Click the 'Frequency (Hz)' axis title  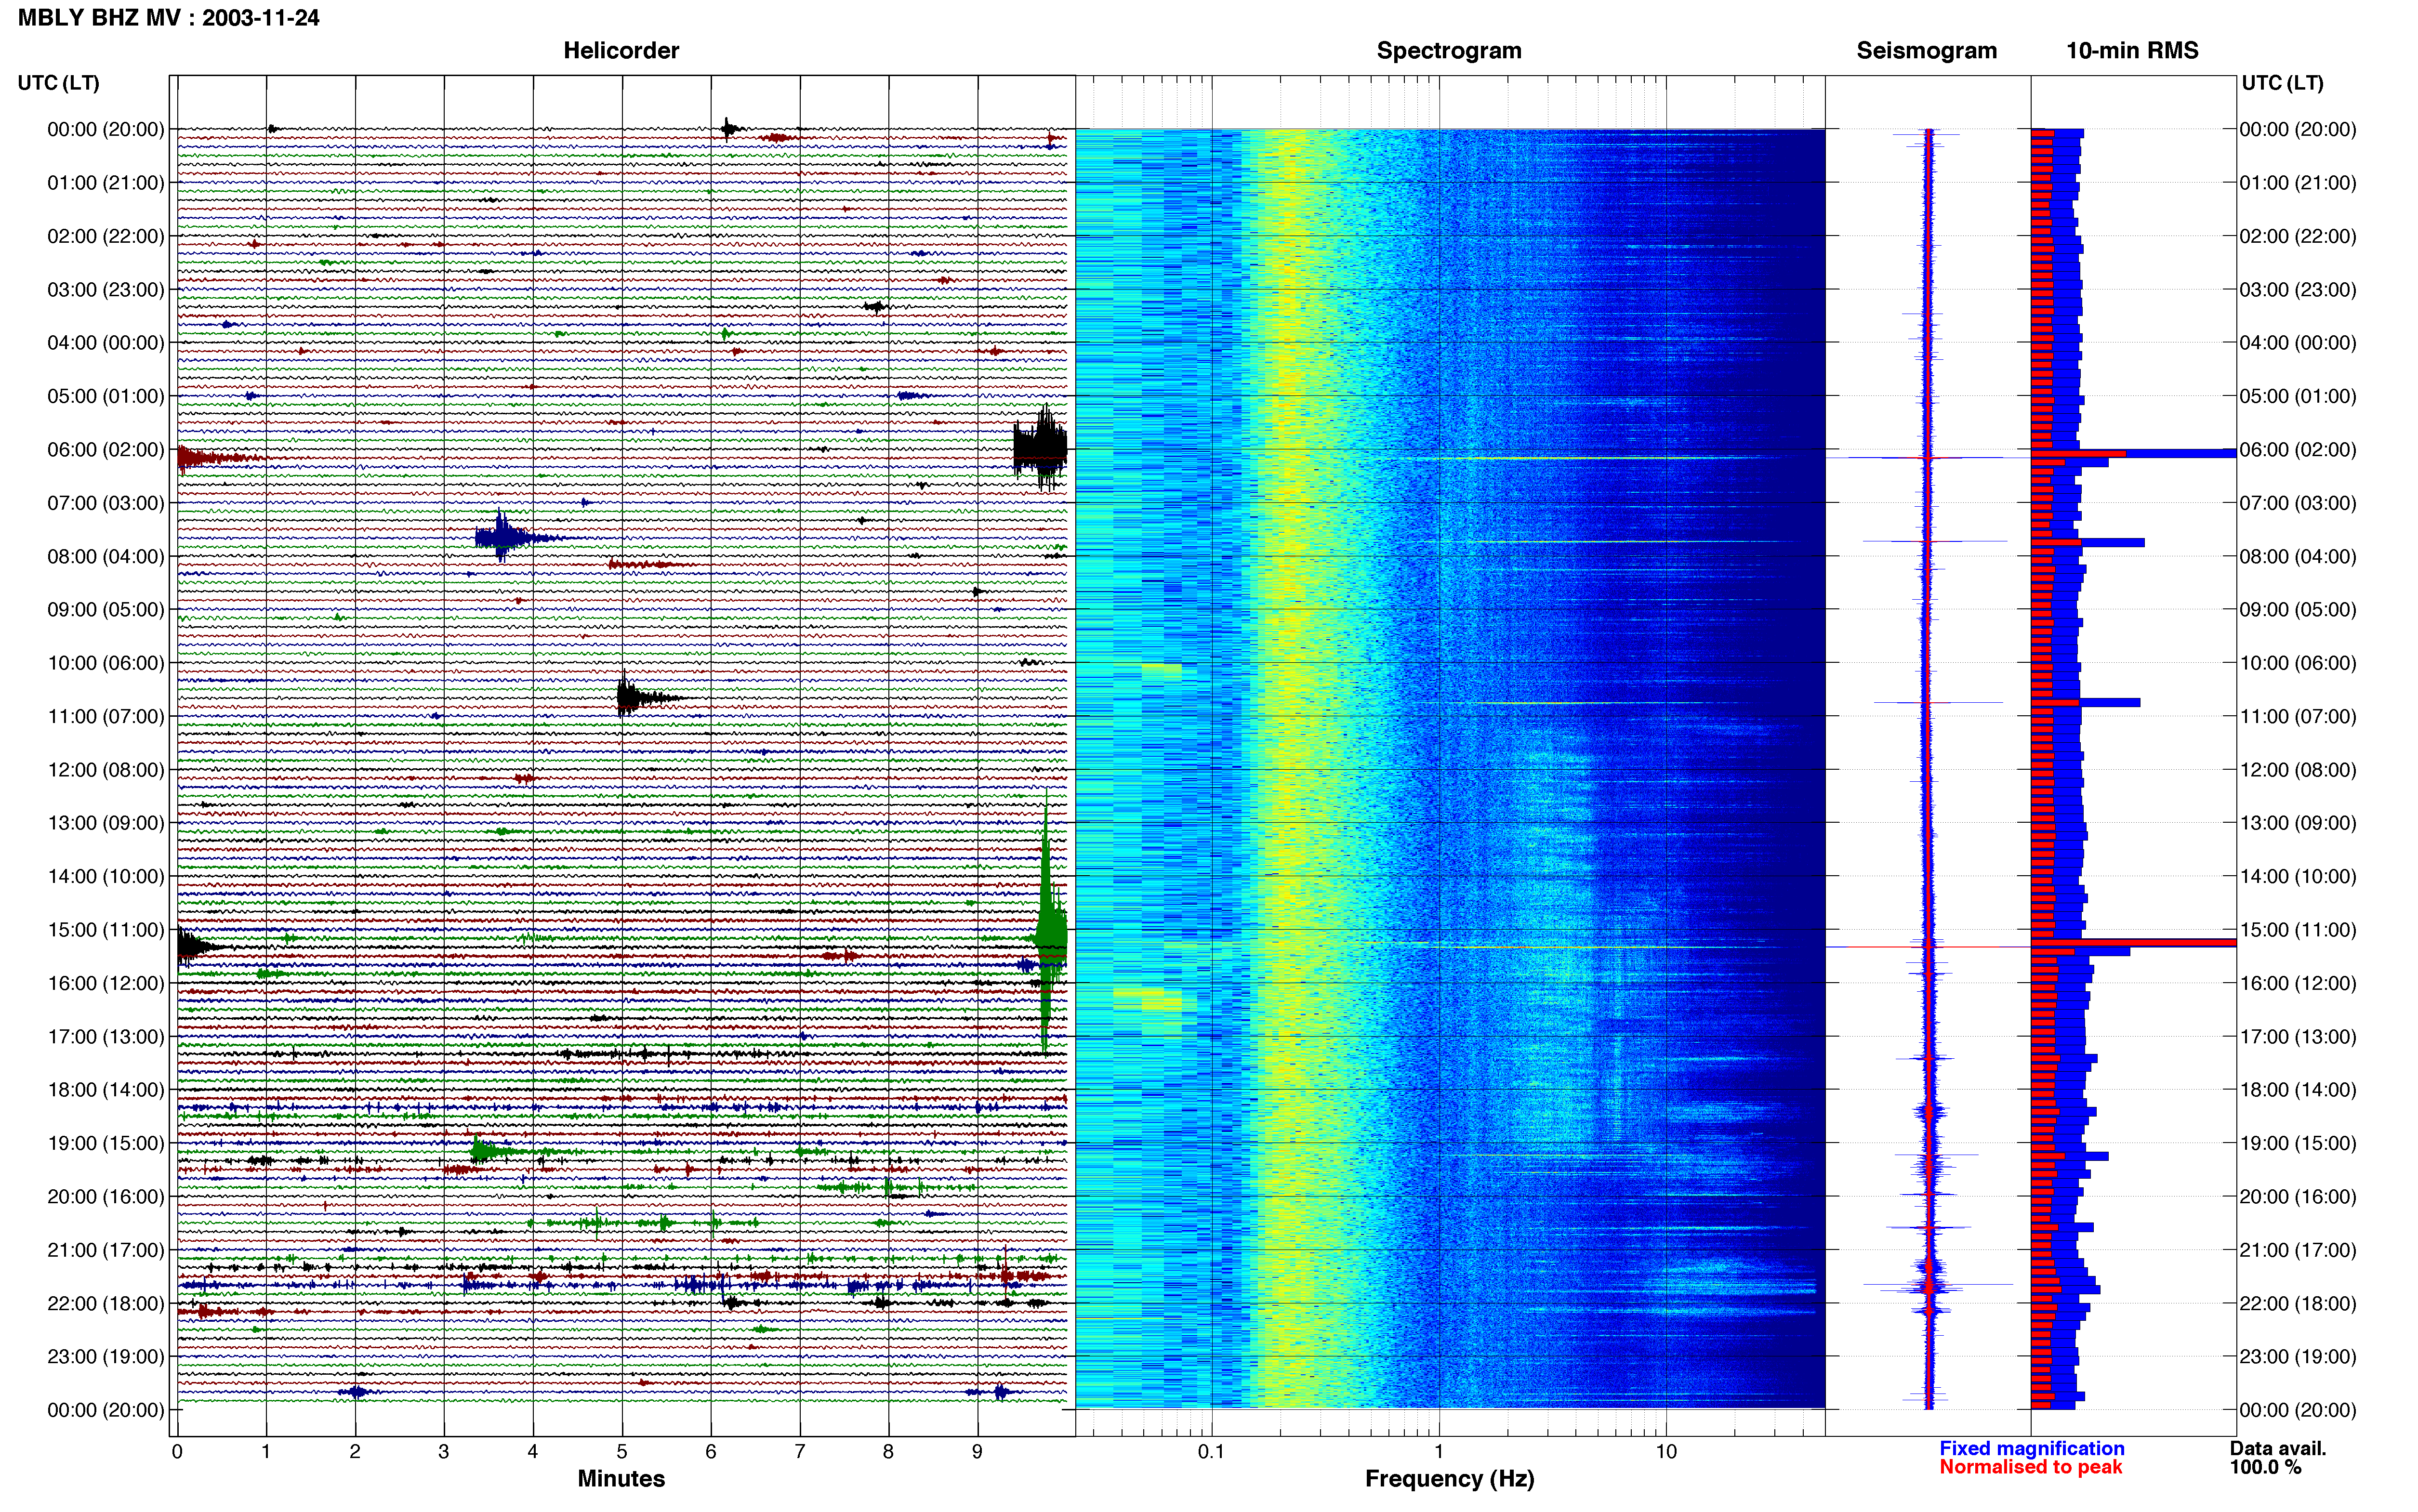1449,1478
